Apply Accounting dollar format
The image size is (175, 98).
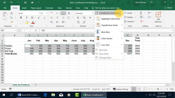click(78, 18)
